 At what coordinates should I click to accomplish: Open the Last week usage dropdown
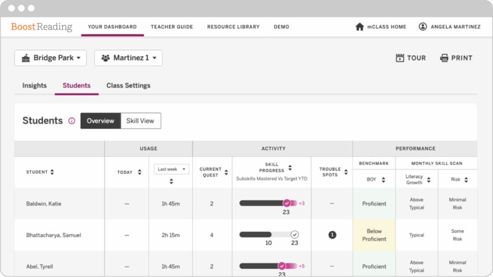[171, 169]
